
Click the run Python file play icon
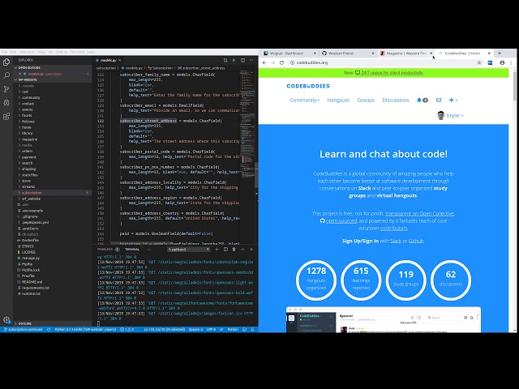[234, 60]
